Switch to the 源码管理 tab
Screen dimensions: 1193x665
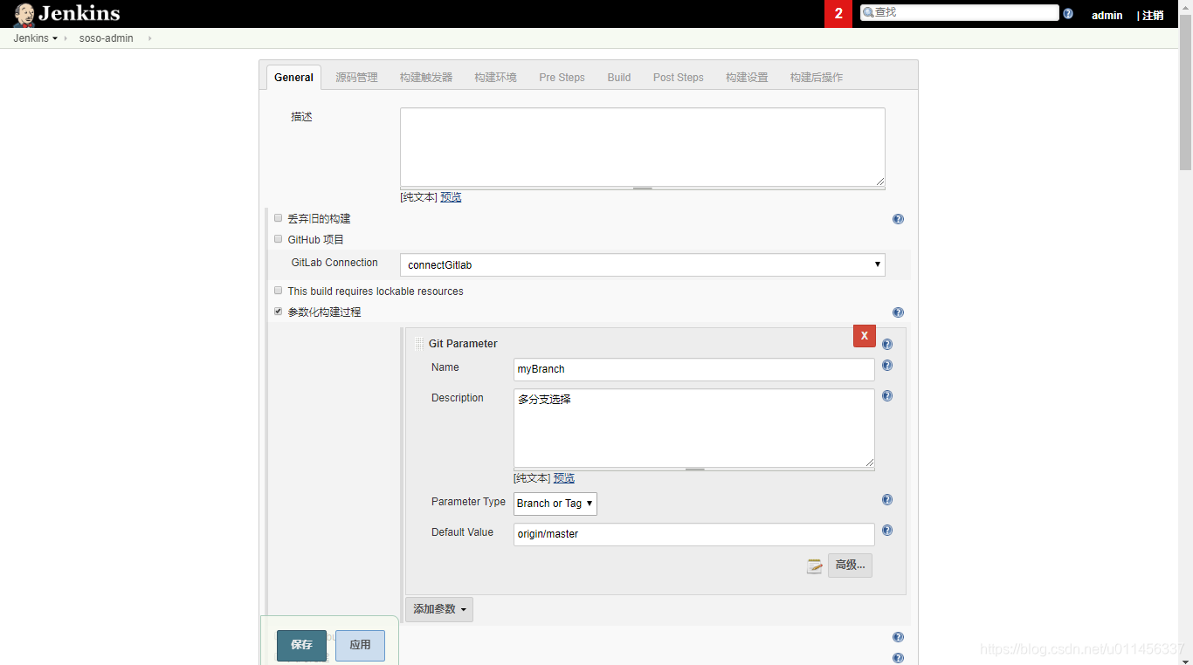356,78
